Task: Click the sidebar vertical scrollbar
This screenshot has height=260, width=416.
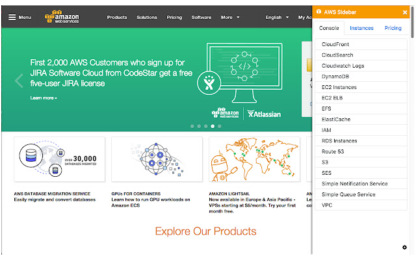Action: coord(412,23)
